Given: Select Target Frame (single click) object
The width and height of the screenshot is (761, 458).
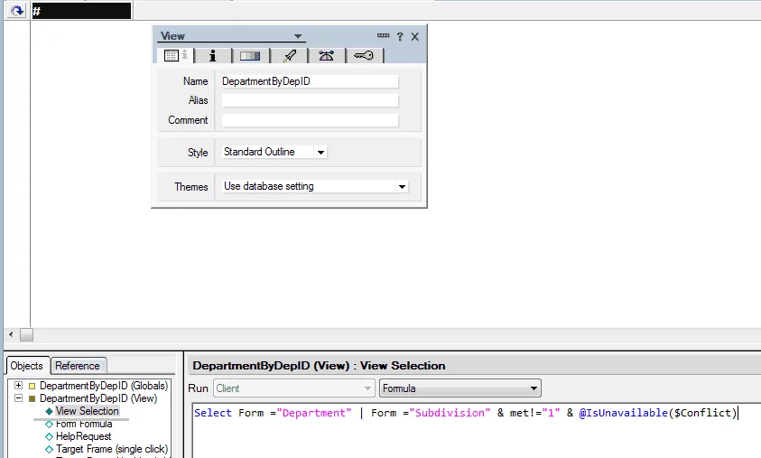Looking at the screenshot, I should [x=111, y=449].
